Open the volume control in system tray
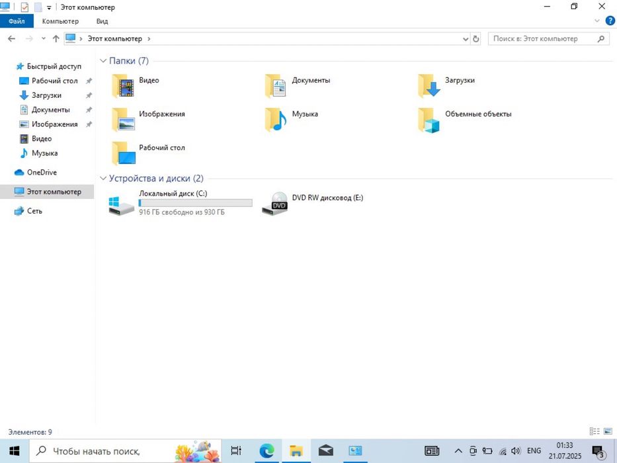Image resolution: width=617 pixels, height=463 pixels. (x=515, y=451)
